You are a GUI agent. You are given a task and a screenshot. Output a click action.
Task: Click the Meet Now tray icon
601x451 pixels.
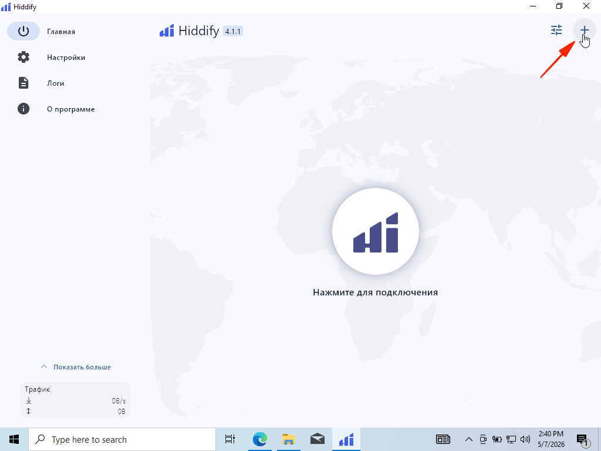tap(483, 439)
